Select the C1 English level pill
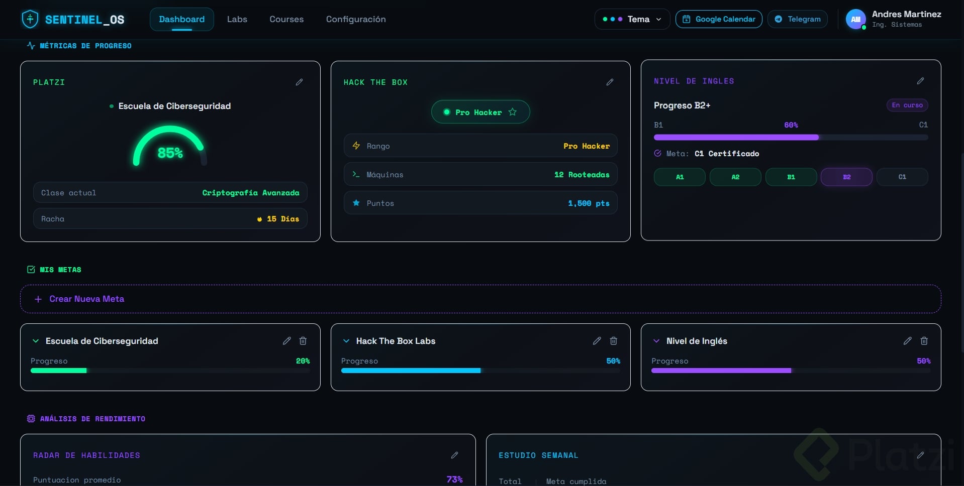Screen dimensions: 964x486 coord(902,177)
